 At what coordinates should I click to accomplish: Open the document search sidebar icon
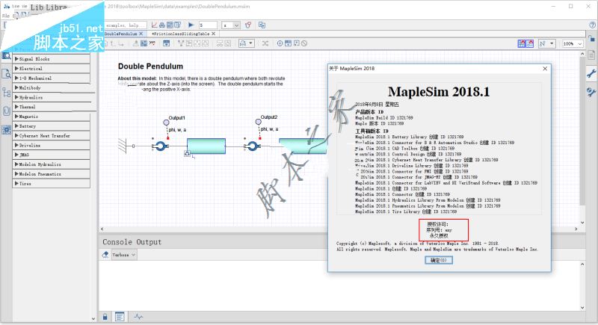pyautogui.click(x=7, y=73)
